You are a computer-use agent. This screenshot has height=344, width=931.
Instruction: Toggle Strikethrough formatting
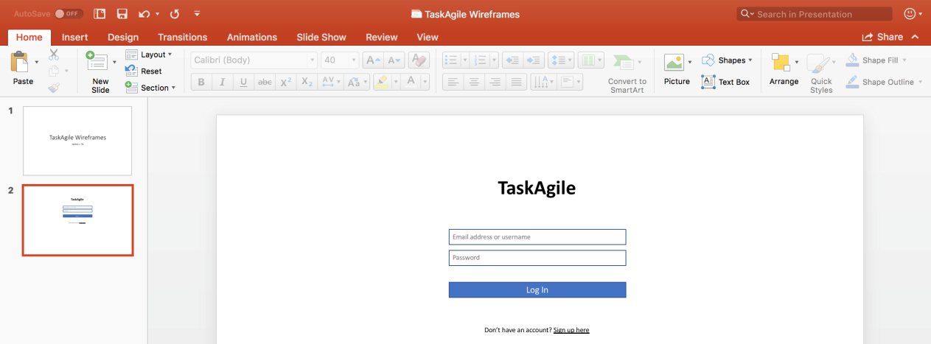click(x=265, y=82)
